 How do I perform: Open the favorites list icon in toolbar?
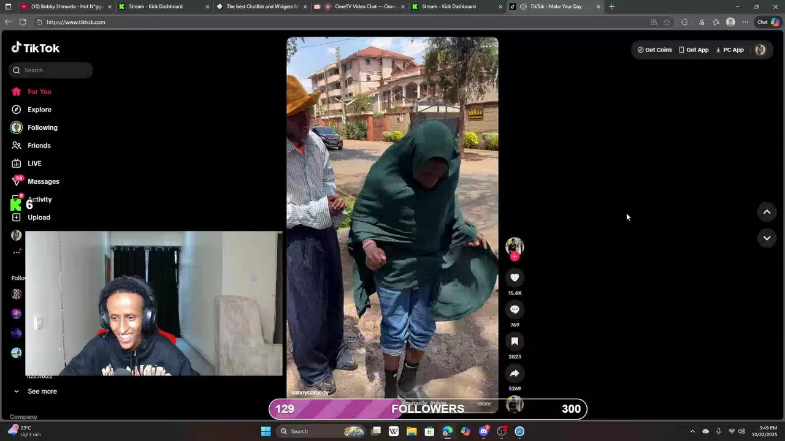coord(716,22)
